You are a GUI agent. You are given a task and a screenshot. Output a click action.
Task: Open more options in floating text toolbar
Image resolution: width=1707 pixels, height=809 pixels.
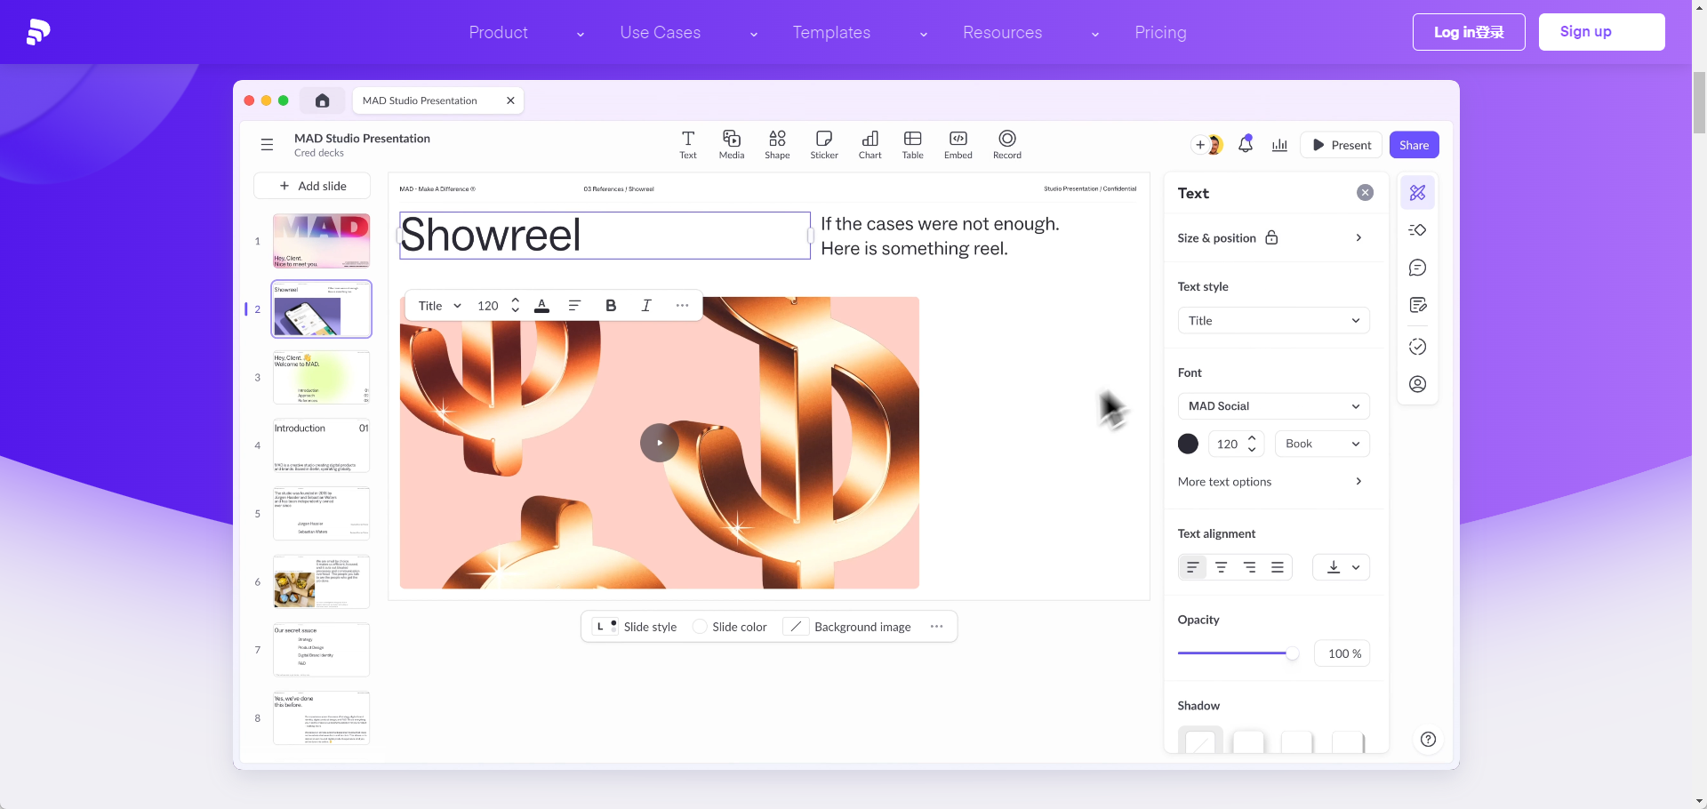[682, 306]
